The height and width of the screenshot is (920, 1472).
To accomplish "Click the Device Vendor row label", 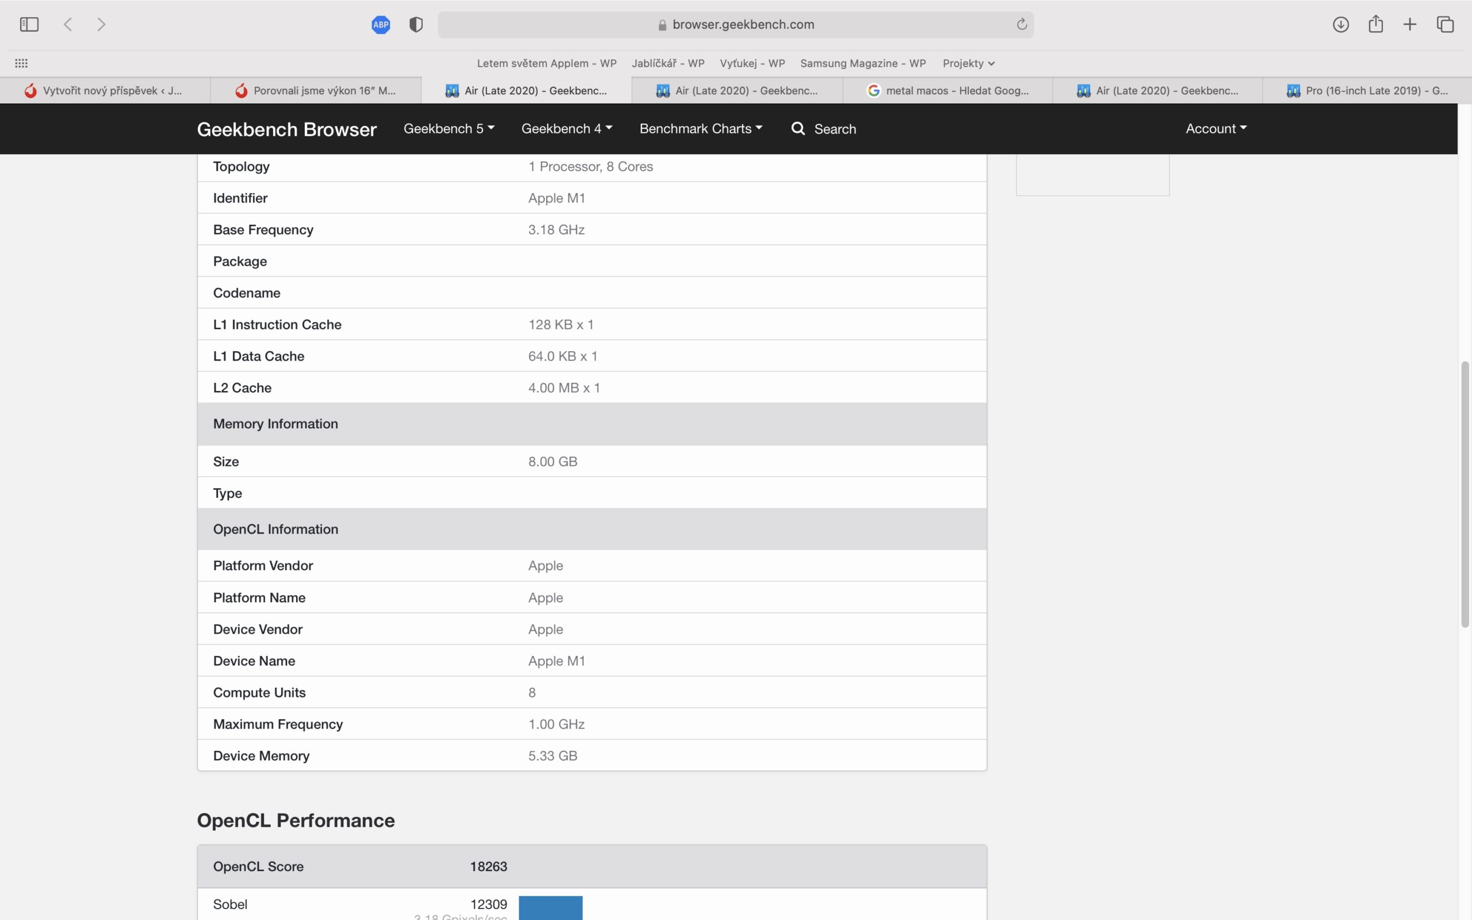I will 257,629.
